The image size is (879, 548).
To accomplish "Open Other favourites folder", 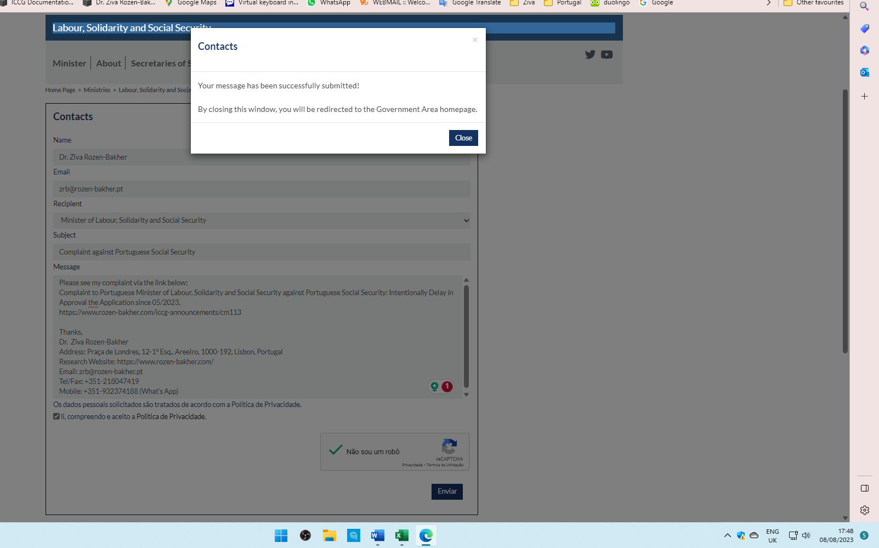I will (814, 3).
